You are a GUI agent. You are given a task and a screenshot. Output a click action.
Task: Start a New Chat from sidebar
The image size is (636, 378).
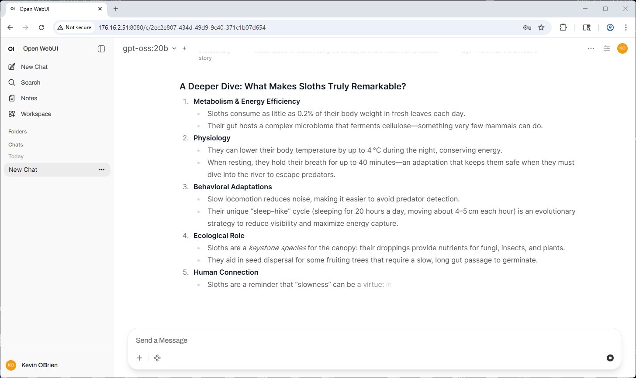[x=34, y=67]
